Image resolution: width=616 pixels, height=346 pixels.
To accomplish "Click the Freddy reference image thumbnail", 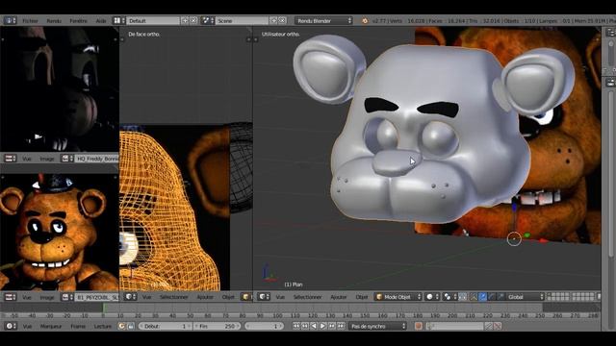I will click(x=59, y=233).
